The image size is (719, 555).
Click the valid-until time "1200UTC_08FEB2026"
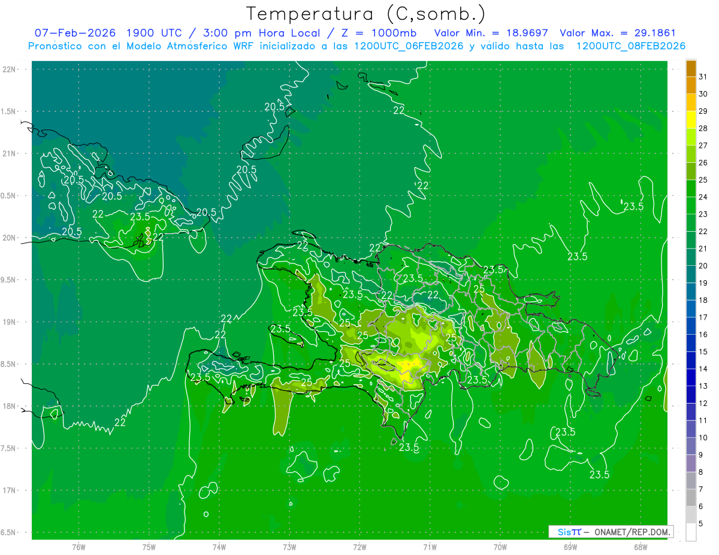[x=631, y=46]
